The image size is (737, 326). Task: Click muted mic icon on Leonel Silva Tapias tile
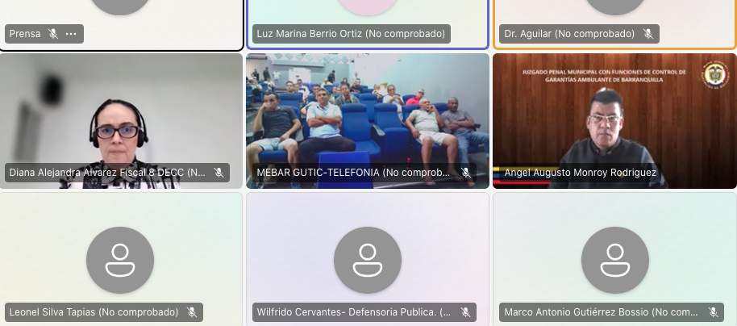click(x=192, y=312)
